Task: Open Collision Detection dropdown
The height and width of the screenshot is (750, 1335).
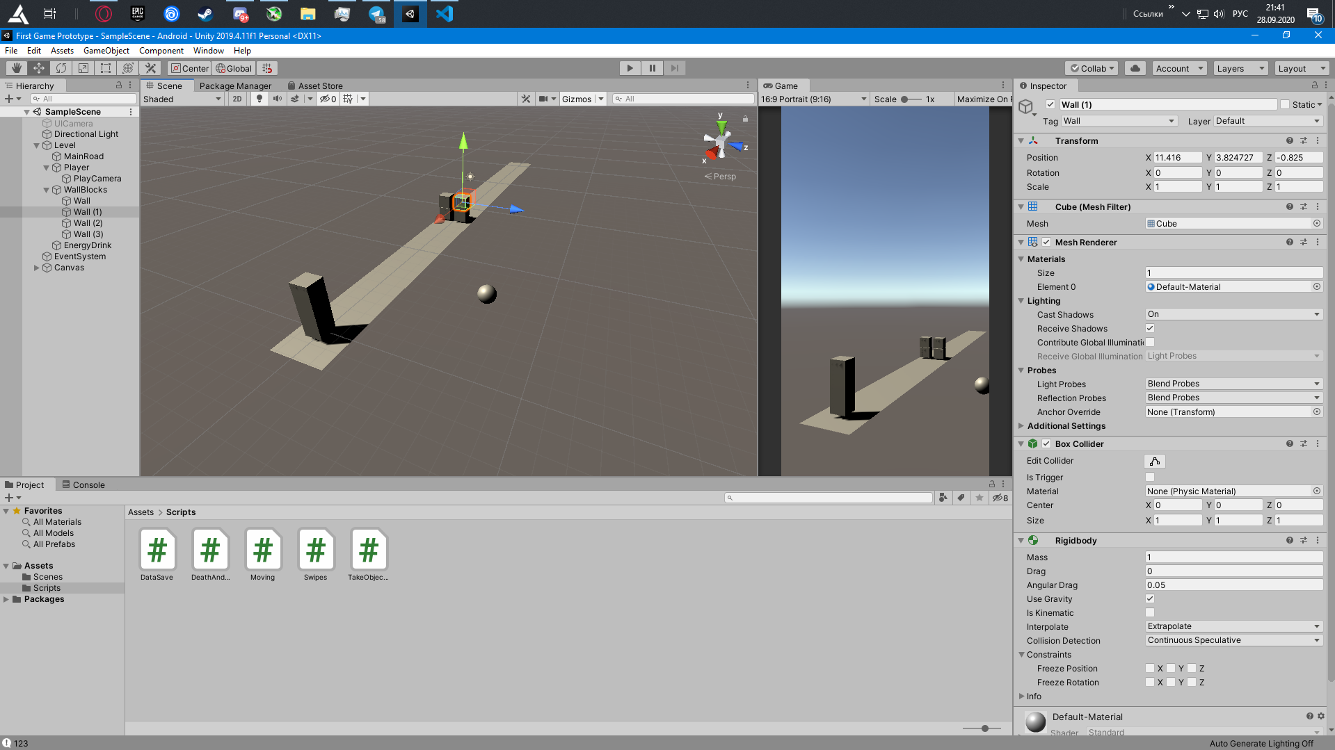Action: [1233, 640]
